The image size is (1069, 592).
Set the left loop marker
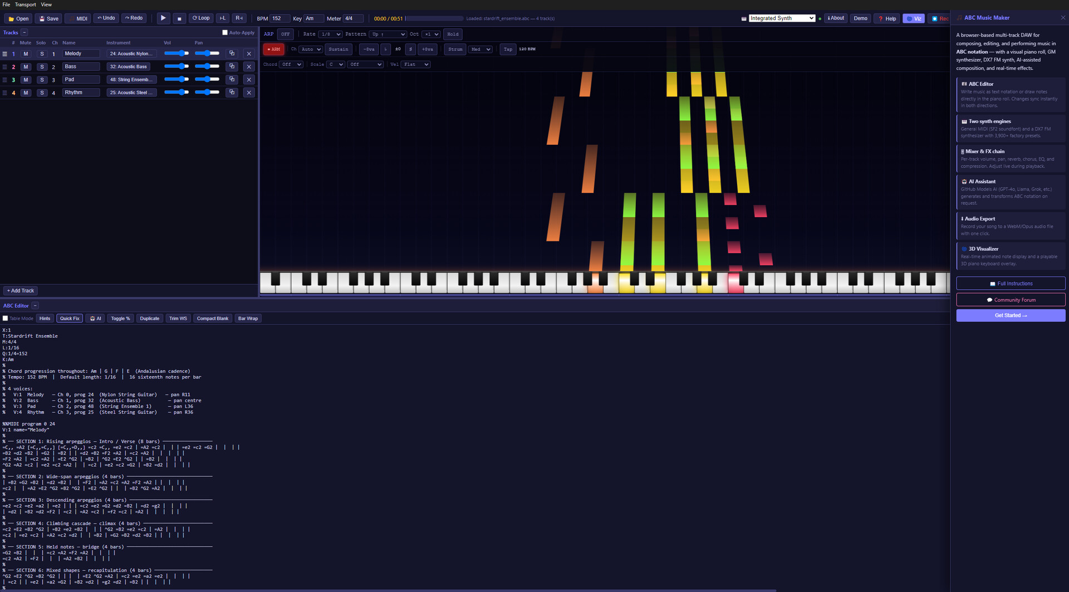(x=223, y=18)
